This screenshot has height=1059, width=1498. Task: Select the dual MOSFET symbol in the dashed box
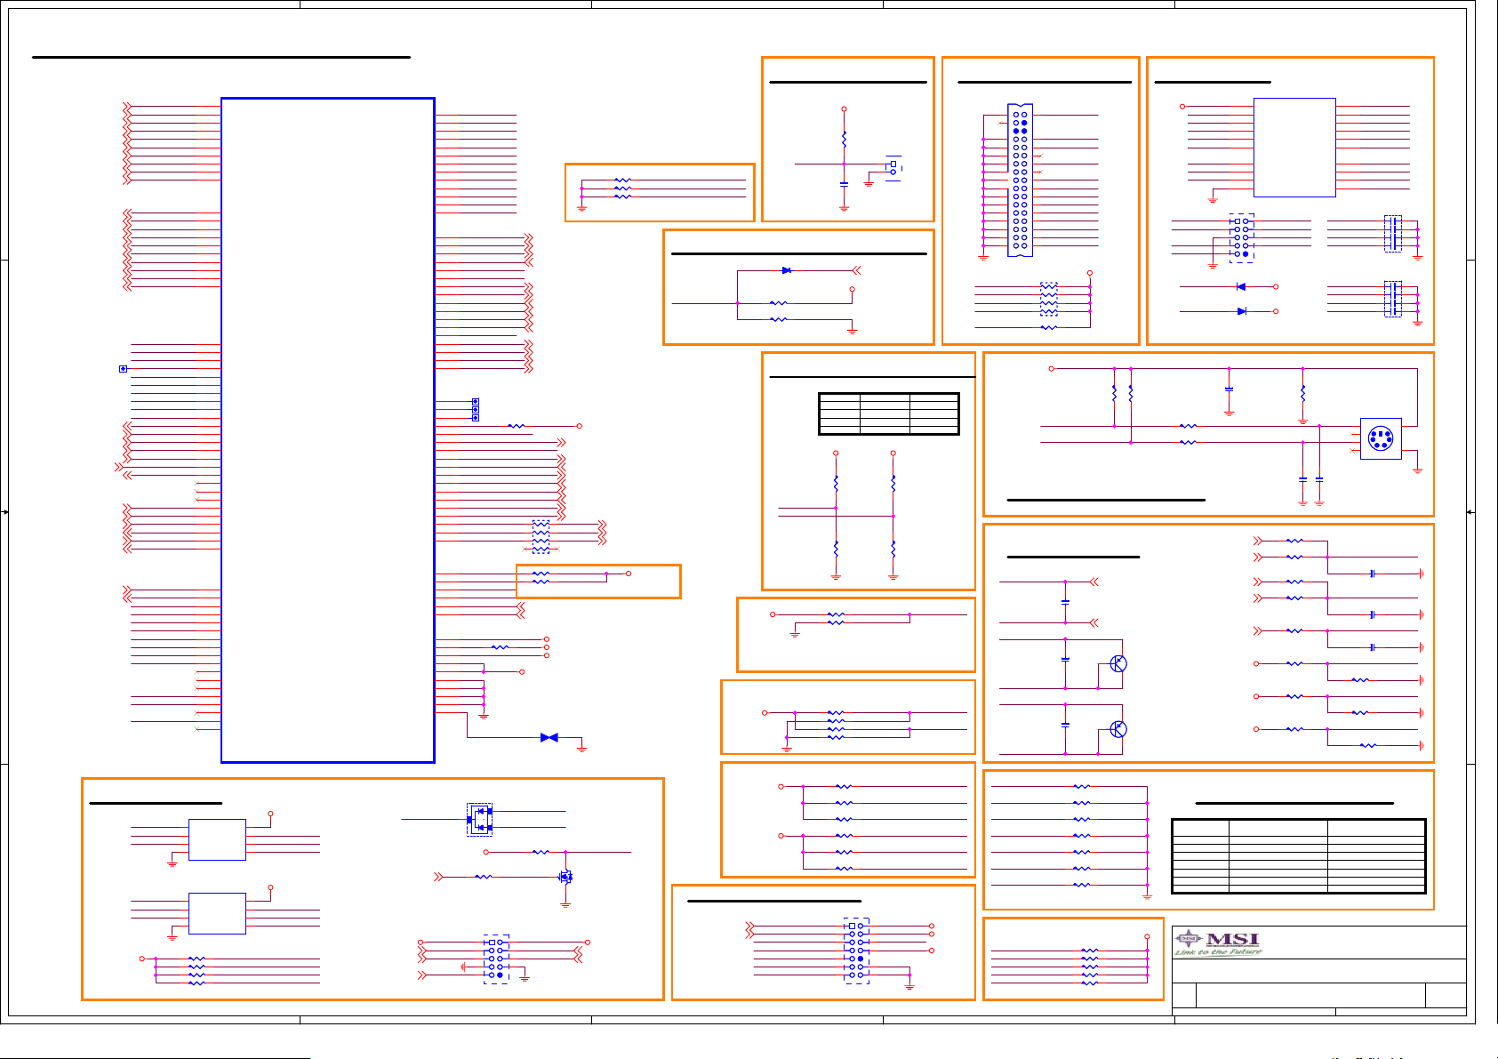pos(480,819)
